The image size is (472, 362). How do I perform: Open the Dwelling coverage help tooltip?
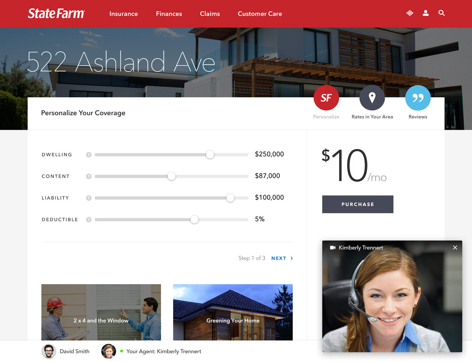point(88,155)
